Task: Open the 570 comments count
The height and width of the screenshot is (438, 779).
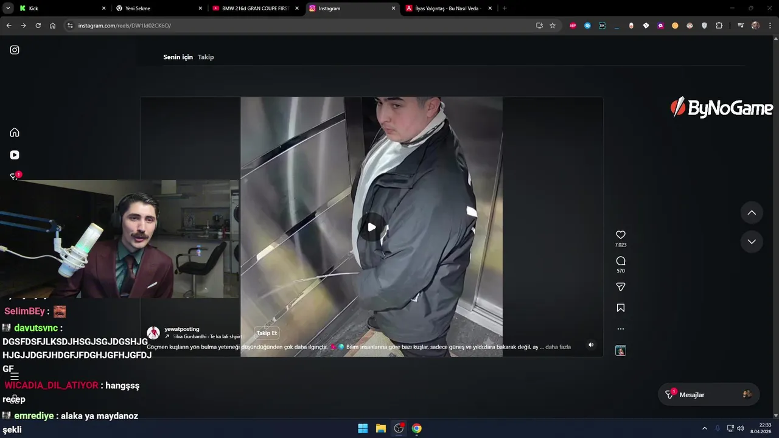Action: [621, 271]
